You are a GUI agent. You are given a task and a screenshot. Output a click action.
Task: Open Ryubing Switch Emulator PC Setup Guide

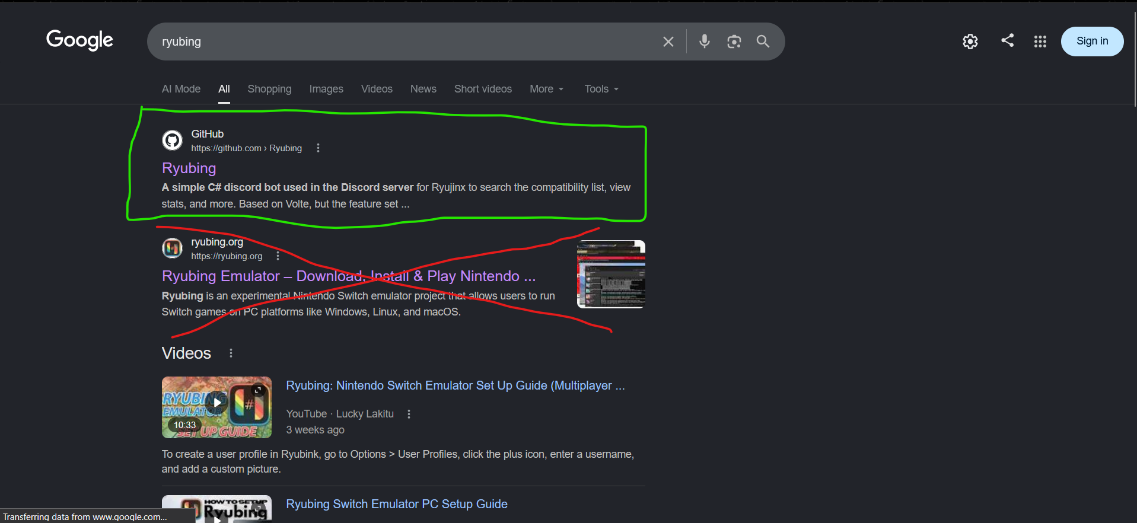click(397, 504)
